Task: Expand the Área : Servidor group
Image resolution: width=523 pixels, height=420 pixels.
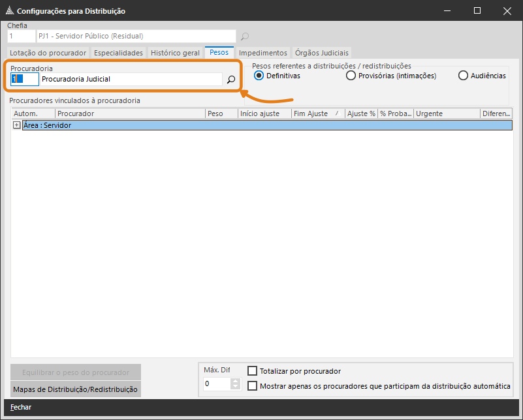Action: [17, 125]
